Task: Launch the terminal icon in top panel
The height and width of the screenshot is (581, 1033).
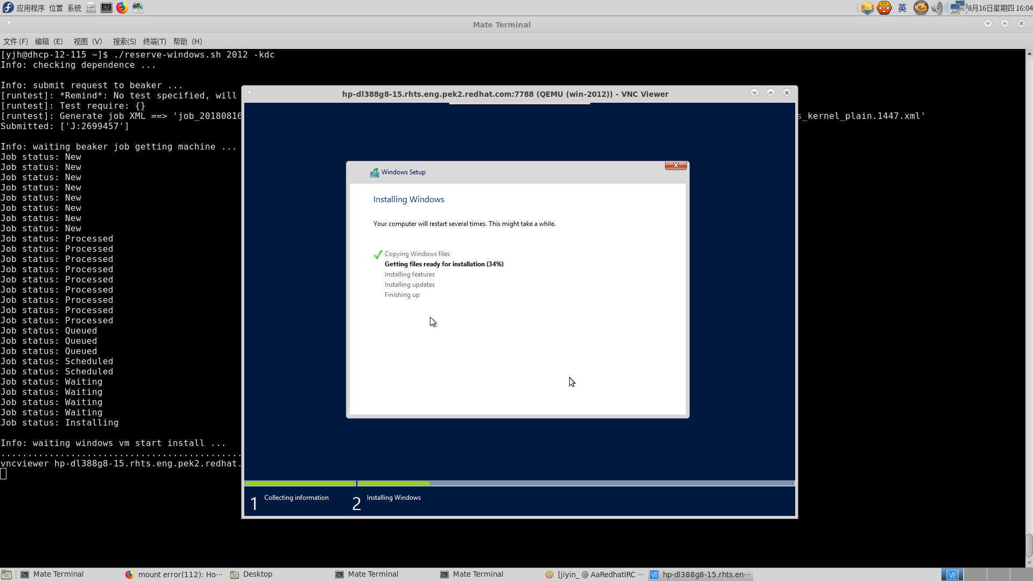Action: [107, 8]
